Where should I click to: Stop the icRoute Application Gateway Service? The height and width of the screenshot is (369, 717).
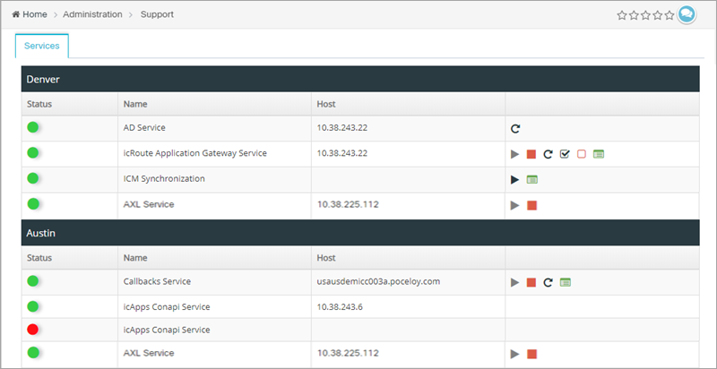click(x=531, y=154)
